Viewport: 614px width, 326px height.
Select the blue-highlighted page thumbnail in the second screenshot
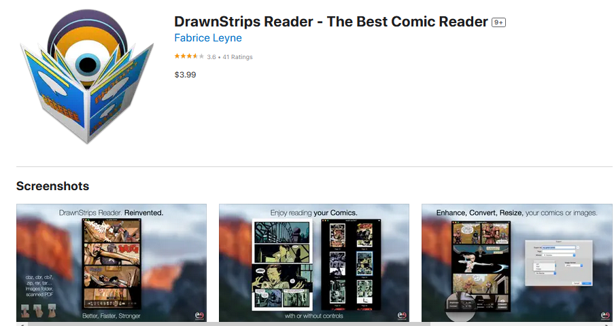[364, 263]
